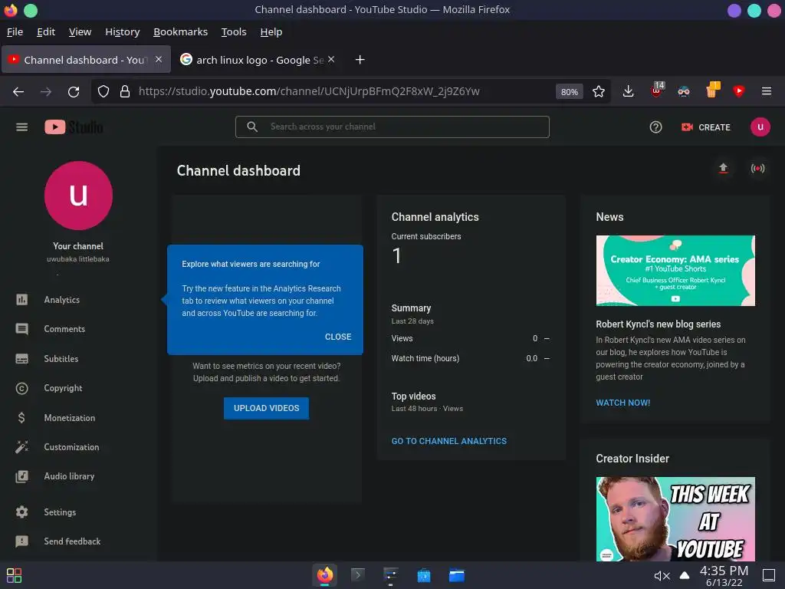This screenshot has width=785, height=589.
Task: Open the File menu
Action: click(x=15, y=32)
